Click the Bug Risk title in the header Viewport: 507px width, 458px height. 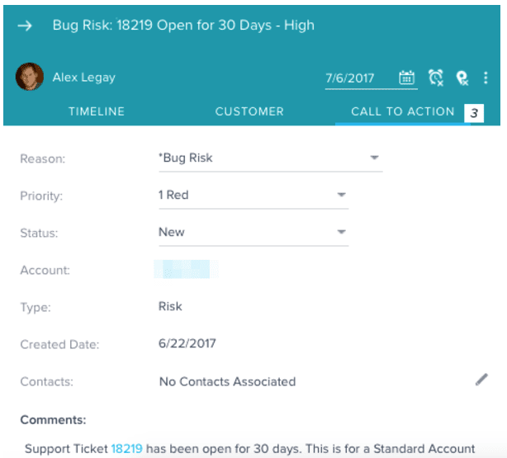[x=183, y=25]
